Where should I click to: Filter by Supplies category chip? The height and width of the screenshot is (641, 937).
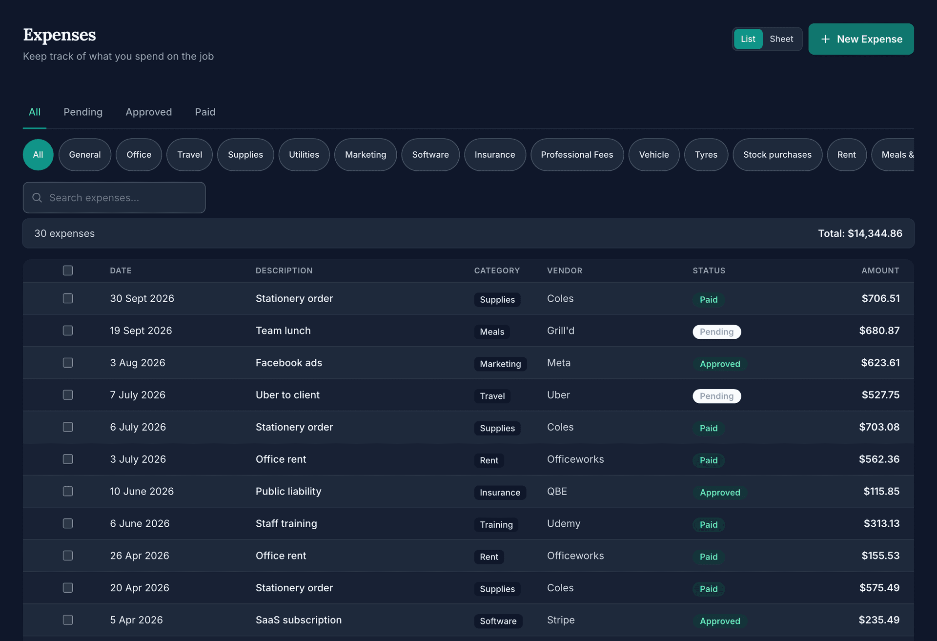(245, 155)
